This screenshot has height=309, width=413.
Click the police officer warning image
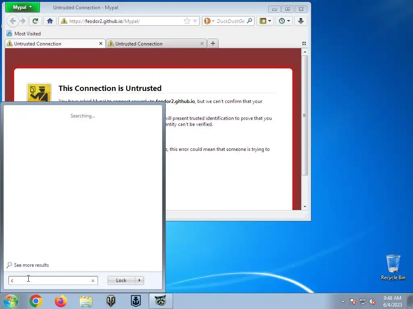pyautogui.click(x=39, y=93)
